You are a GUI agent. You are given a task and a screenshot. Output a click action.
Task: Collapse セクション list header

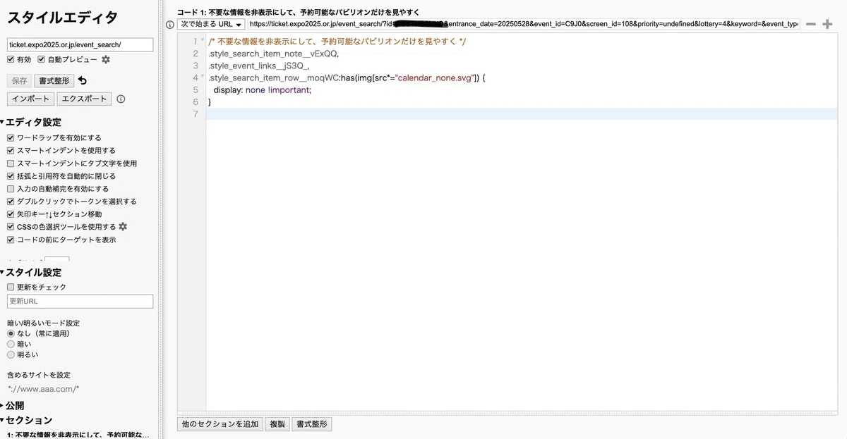pos(26,421)
